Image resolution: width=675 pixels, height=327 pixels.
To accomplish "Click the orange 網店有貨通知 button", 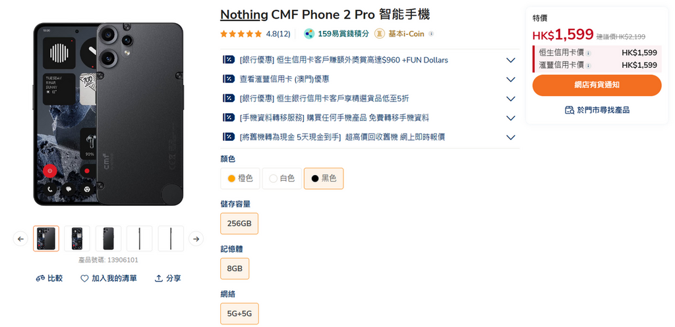I will click(x=597, y=85).
